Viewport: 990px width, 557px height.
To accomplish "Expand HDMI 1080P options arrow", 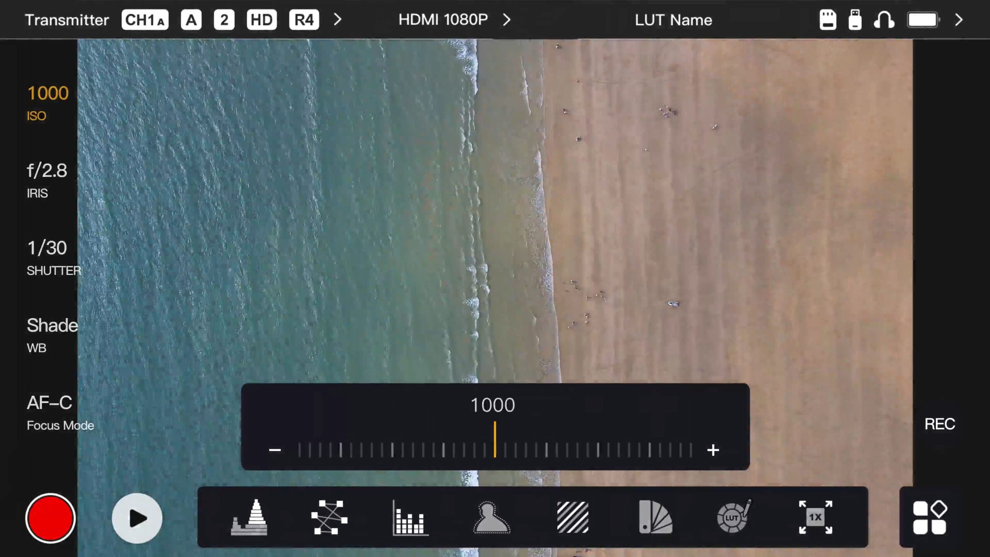I will (x=507, y=19).
